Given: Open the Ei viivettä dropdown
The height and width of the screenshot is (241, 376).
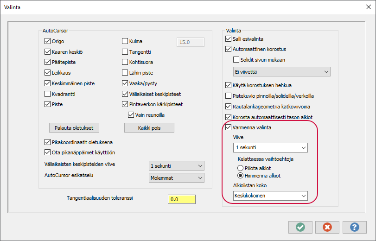Looking at the screenshot, I should (281, 72).
